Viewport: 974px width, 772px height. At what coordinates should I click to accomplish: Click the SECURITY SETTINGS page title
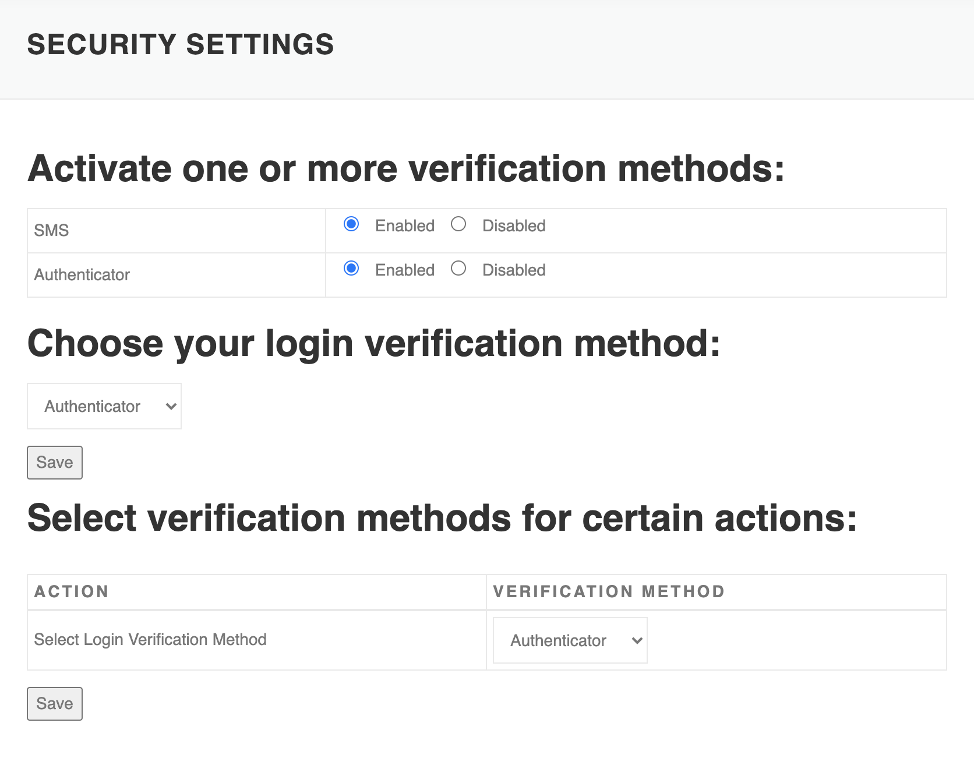pyautogui.click(x=181, y=45)
